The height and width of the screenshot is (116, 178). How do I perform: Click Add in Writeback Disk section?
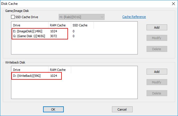157,72
